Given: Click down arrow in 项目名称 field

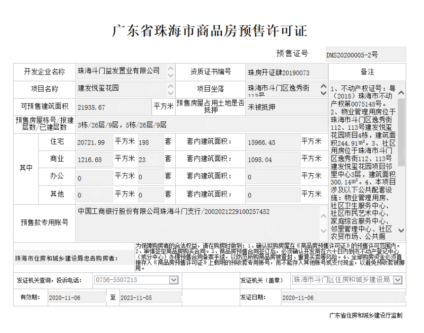Looking at the screenshot, I should pos(171,93).
